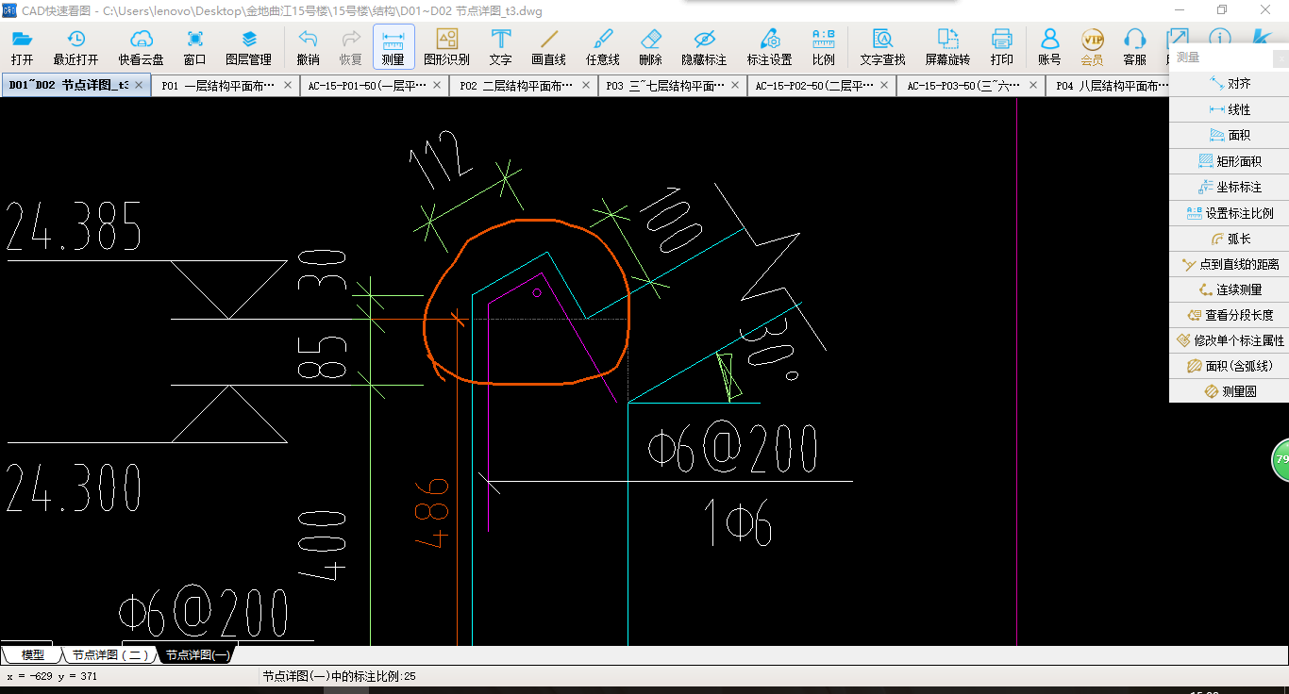This screenshot has height=694, width=1289.
Task: Select the 文字 text tool
Action: coord(501,46)
